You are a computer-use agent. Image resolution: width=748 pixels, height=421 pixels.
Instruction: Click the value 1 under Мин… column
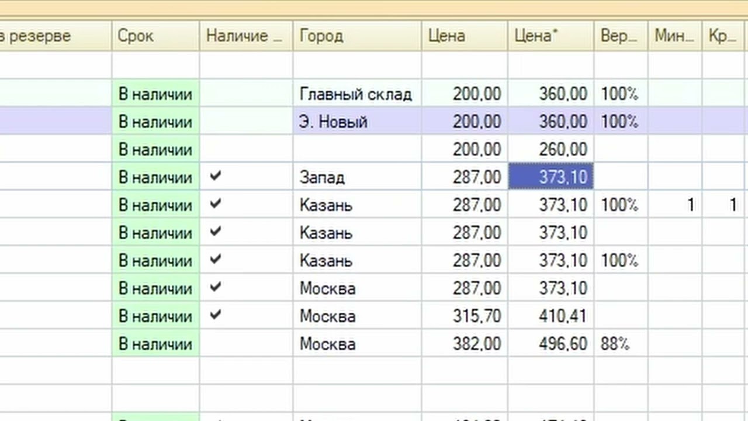(x=675, y=205)
